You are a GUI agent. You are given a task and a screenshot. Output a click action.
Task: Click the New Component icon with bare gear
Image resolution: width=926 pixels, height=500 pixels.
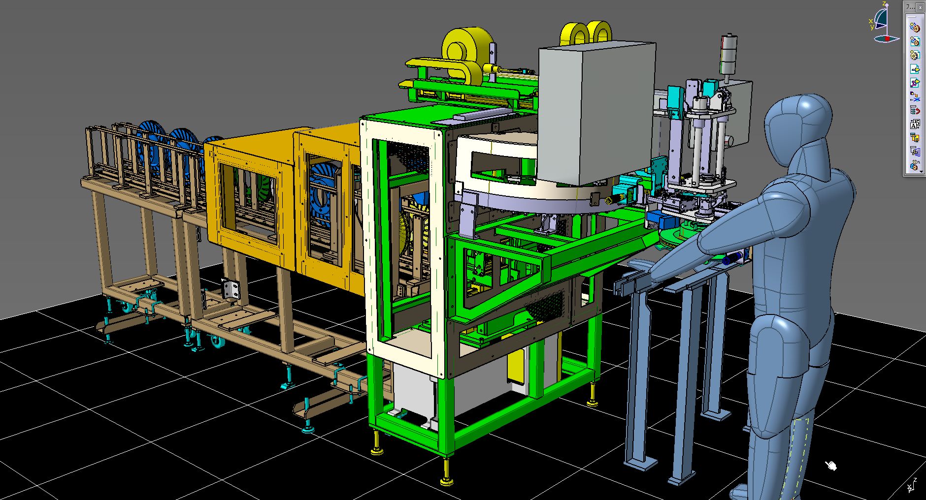click(915, 28)
